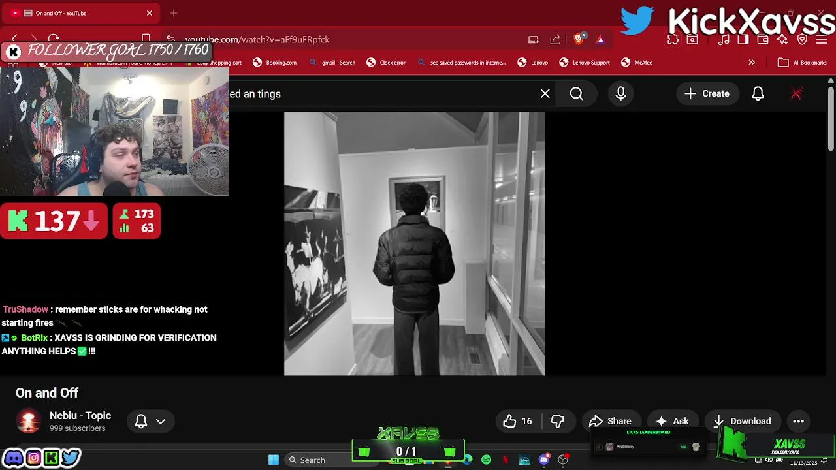The image size is (836, 470).
Task: Click the Nebiu channel avatar
Action: click(28, 421)
